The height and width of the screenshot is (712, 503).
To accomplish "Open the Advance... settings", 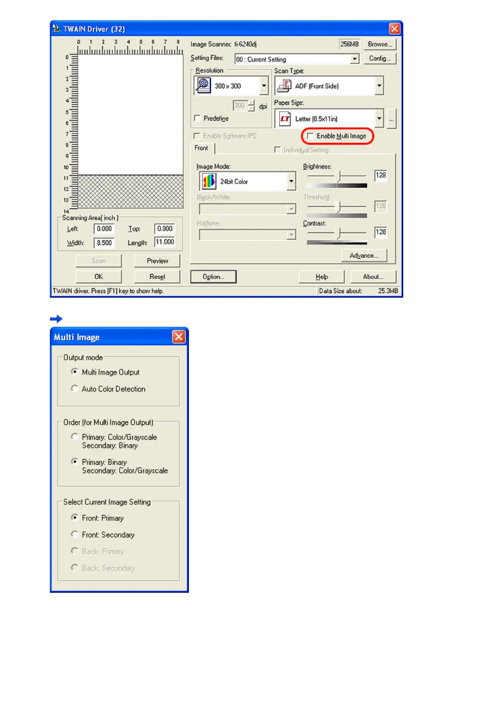I will coord(364,255).
